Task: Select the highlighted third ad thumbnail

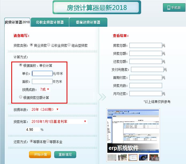Action: tap(133, 157)
